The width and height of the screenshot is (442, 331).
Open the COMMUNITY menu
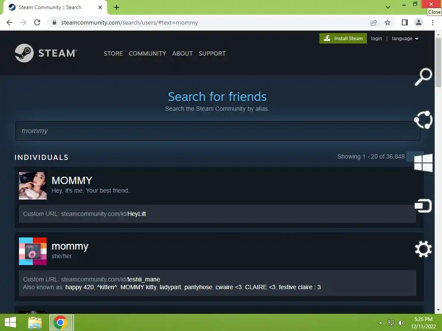(148, 53)
